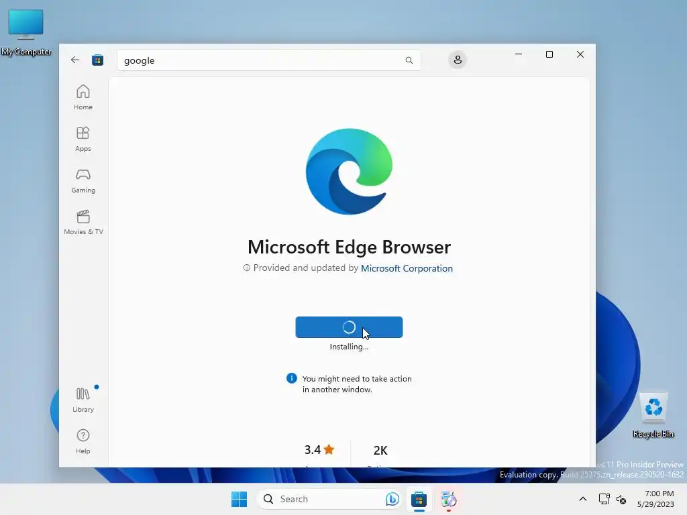Close the Microsoft Store window
Viewport: 687px width, 515px height.
tap(580, 54)
